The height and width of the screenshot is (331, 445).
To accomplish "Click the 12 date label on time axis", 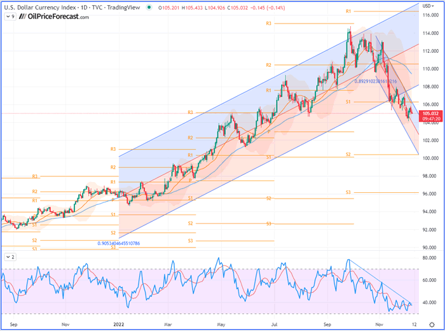I will pos(414,324).
